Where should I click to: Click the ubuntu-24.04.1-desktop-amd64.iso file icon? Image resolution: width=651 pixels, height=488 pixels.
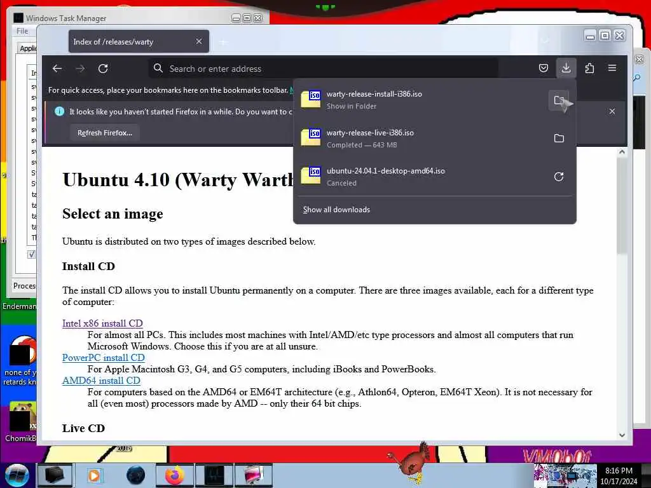point(310,175)
